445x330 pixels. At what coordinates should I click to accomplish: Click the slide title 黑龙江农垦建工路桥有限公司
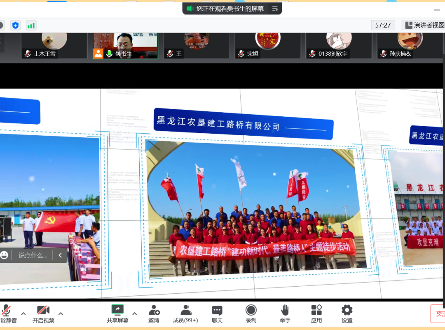[x=218, y=124]
